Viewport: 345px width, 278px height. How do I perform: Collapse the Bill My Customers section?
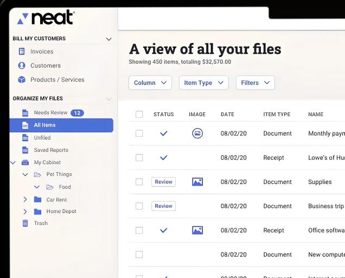108,39
